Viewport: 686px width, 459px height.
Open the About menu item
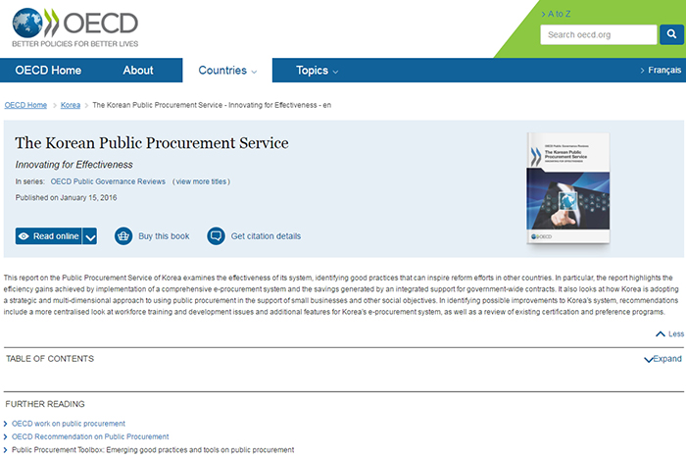tap(138, 71)
